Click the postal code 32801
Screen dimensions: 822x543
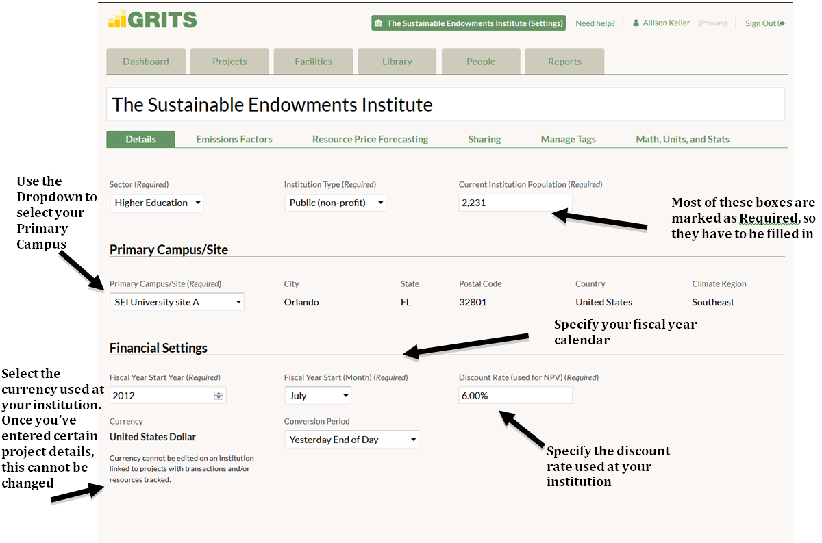(473, 302)
